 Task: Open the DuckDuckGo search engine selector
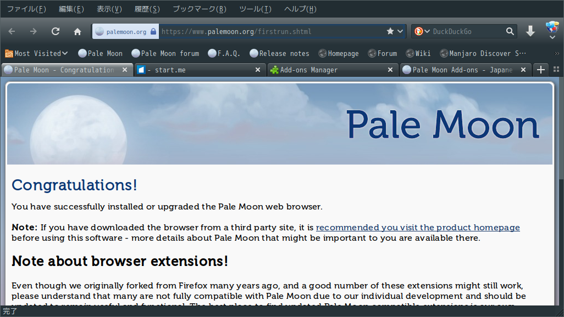click(x=422, y=32)
